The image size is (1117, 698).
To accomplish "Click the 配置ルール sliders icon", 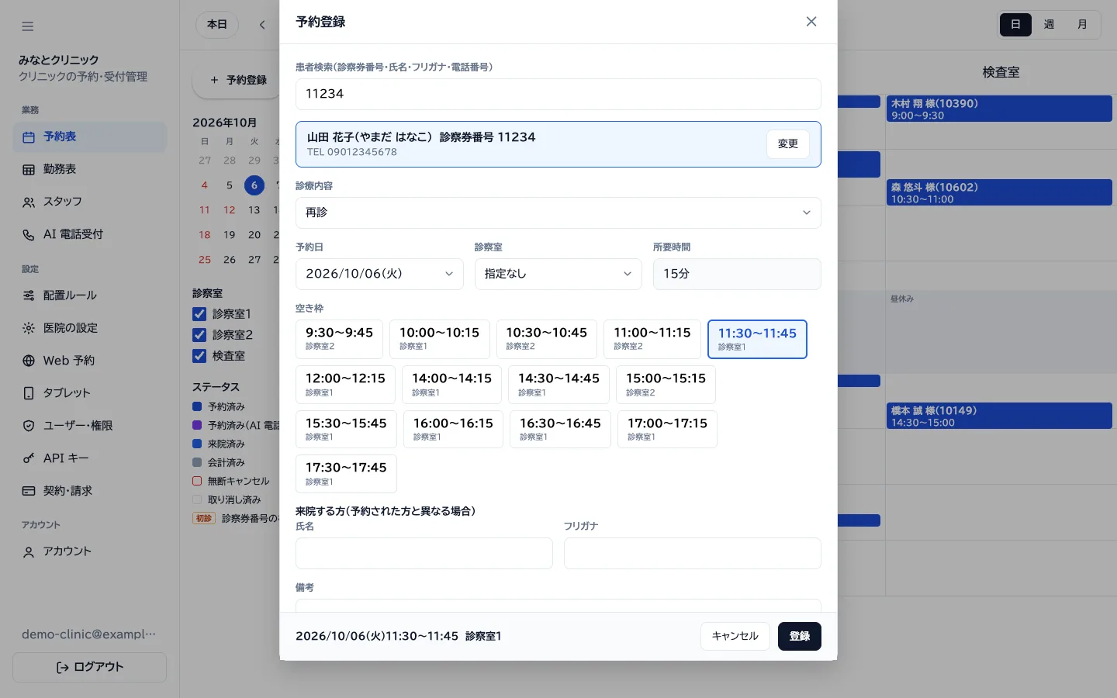I will [x=29, y=295].
